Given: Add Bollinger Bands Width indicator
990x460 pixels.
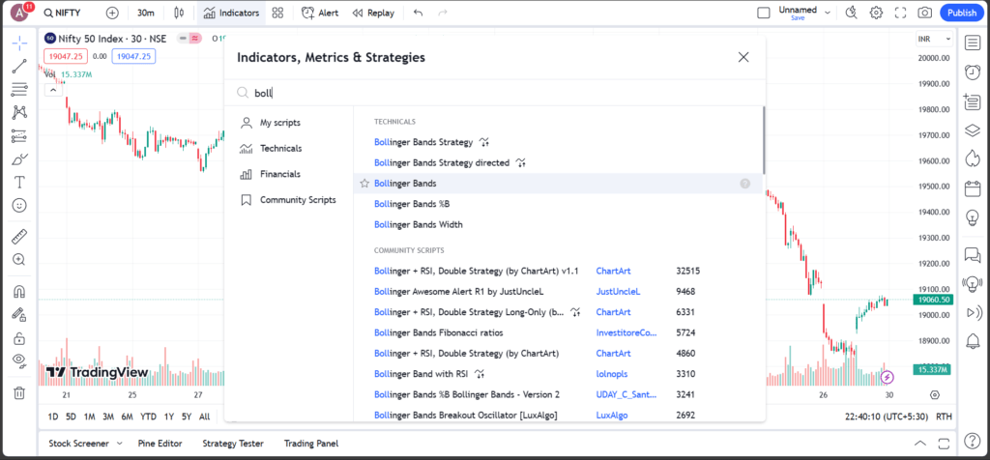Looking at the screenshot, I should (418, 225).
